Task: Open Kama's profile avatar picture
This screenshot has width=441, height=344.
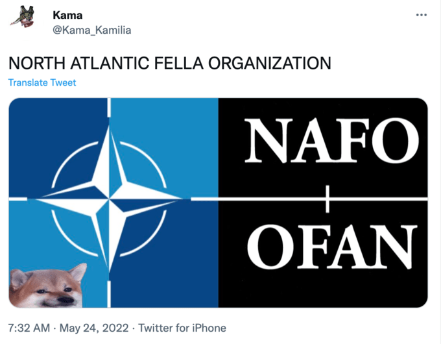Action: [x=23, y=18]
